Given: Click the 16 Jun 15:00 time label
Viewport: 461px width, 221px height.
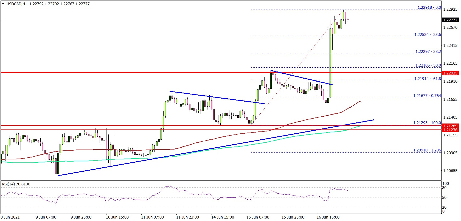Looking at the screenshot, I should click(328, 217).
